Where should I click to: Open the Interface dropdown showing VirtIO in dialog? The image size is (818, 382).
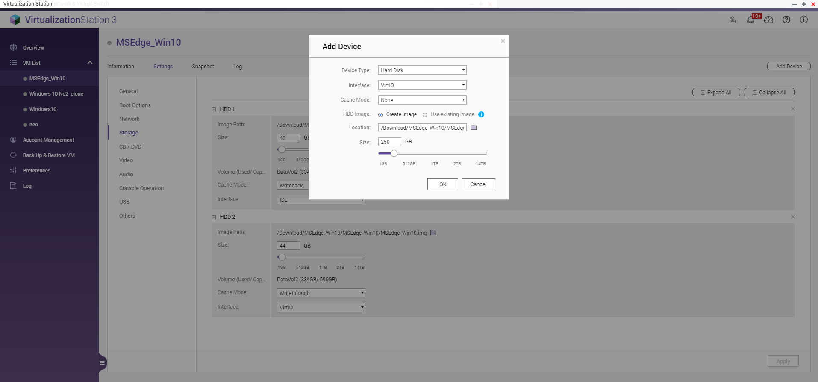coord(422,85)
